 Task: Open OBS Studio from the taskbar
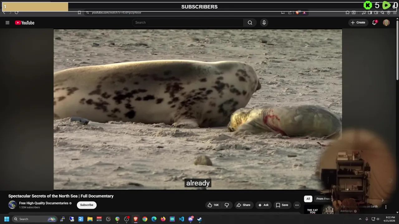(127, 219)
